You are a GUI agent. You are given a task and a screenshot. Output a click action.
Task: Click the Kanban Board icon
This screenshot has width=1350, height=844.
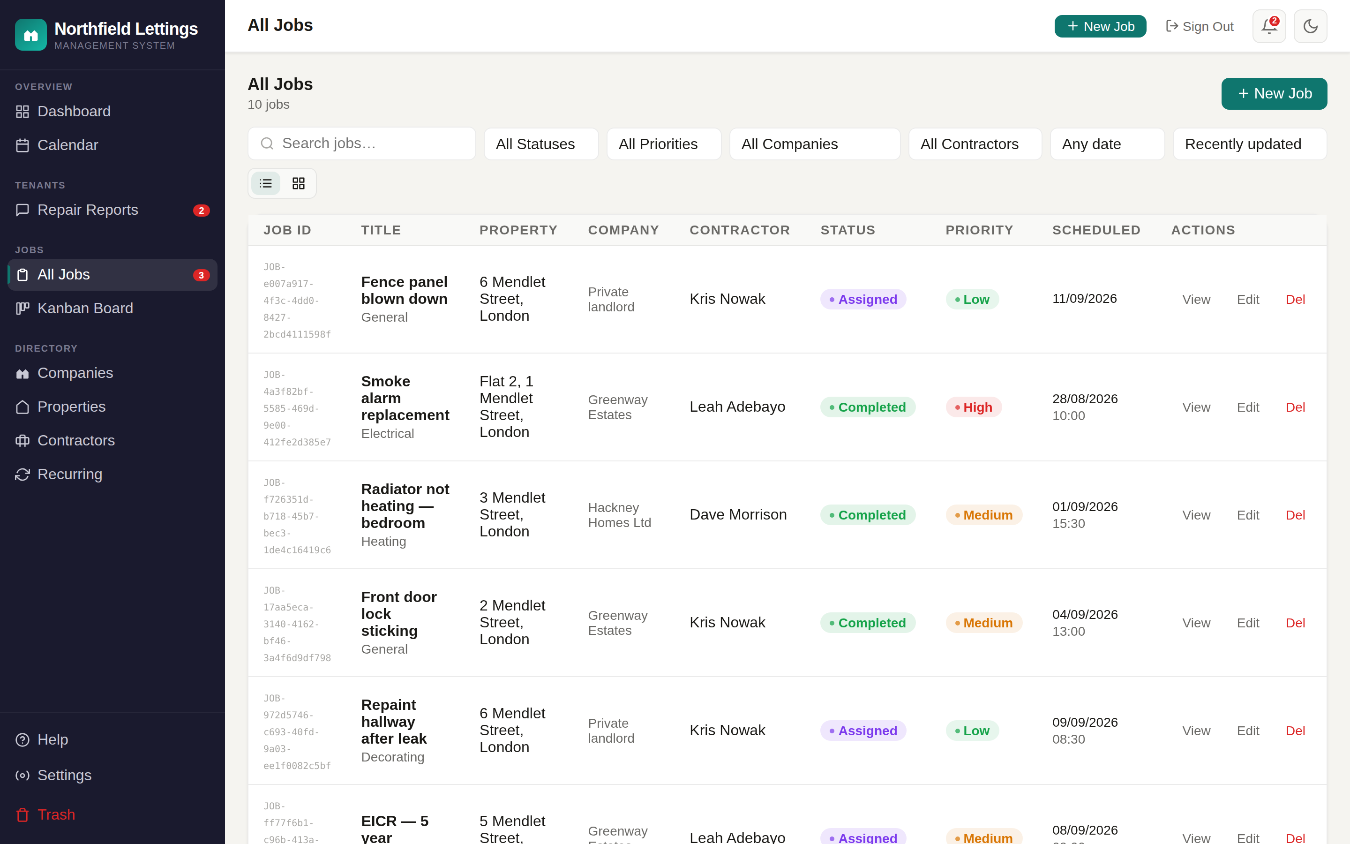[22, 308]
